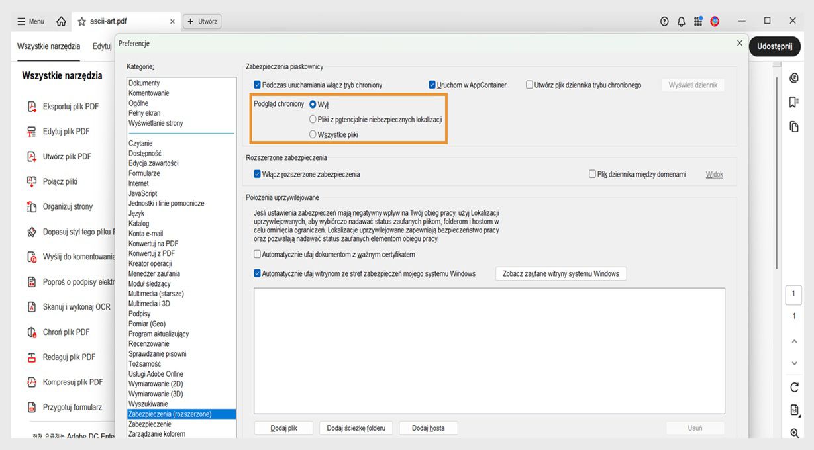Image resolution: width=814 pixels, height=450 pixels.
Task: Open the Home icon in the top bar
Action: click(x=61, y=21)
